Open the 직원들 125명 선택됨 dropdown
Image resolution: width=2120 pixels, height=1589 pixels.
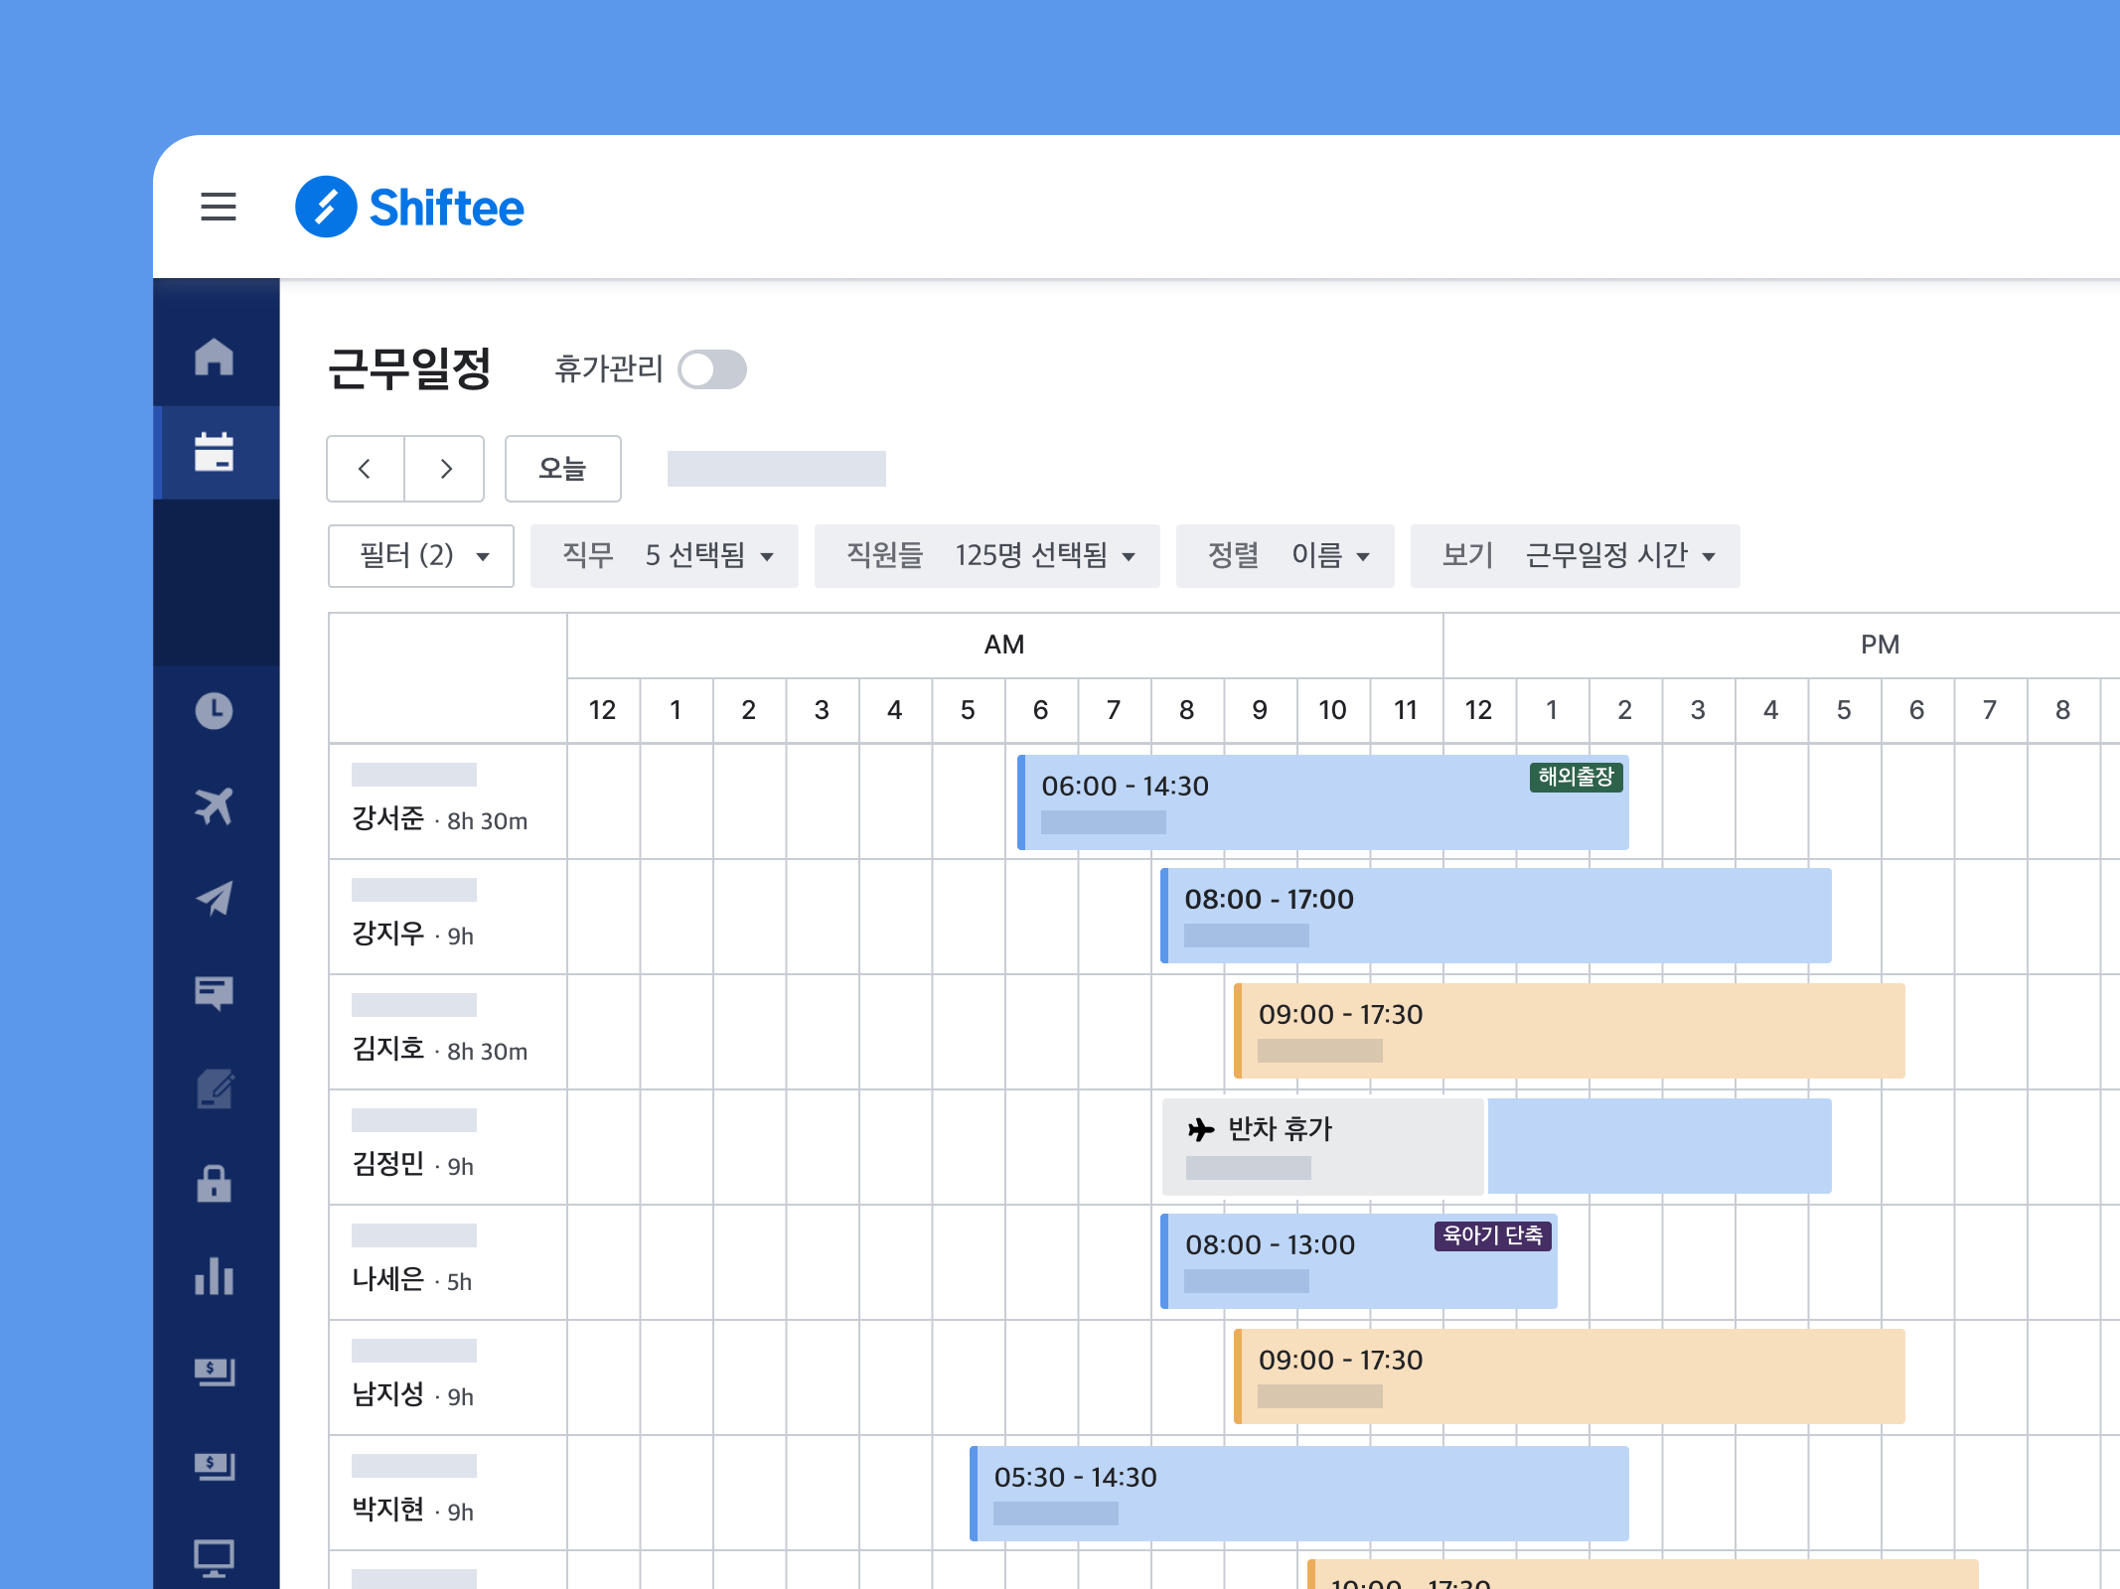coord(986,556)
